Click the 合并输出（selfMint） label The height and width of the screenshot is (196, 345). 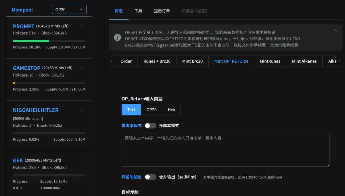pyautogui.click(x=178, y=177)
